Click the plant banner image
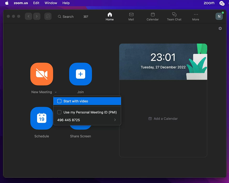The width and height of the screenshot is (229, 183). point(163,62)
